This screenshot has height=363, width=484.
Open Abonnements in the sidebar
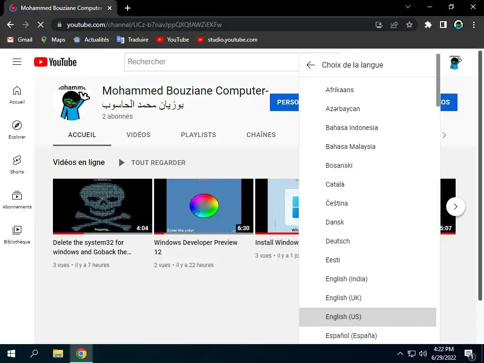[17, 200]
